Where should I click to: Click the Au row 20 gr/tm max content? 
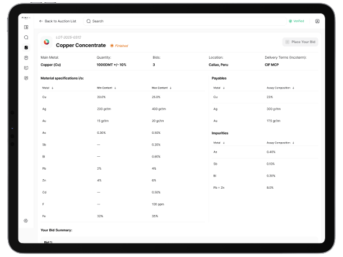click(x=157, y=121)
